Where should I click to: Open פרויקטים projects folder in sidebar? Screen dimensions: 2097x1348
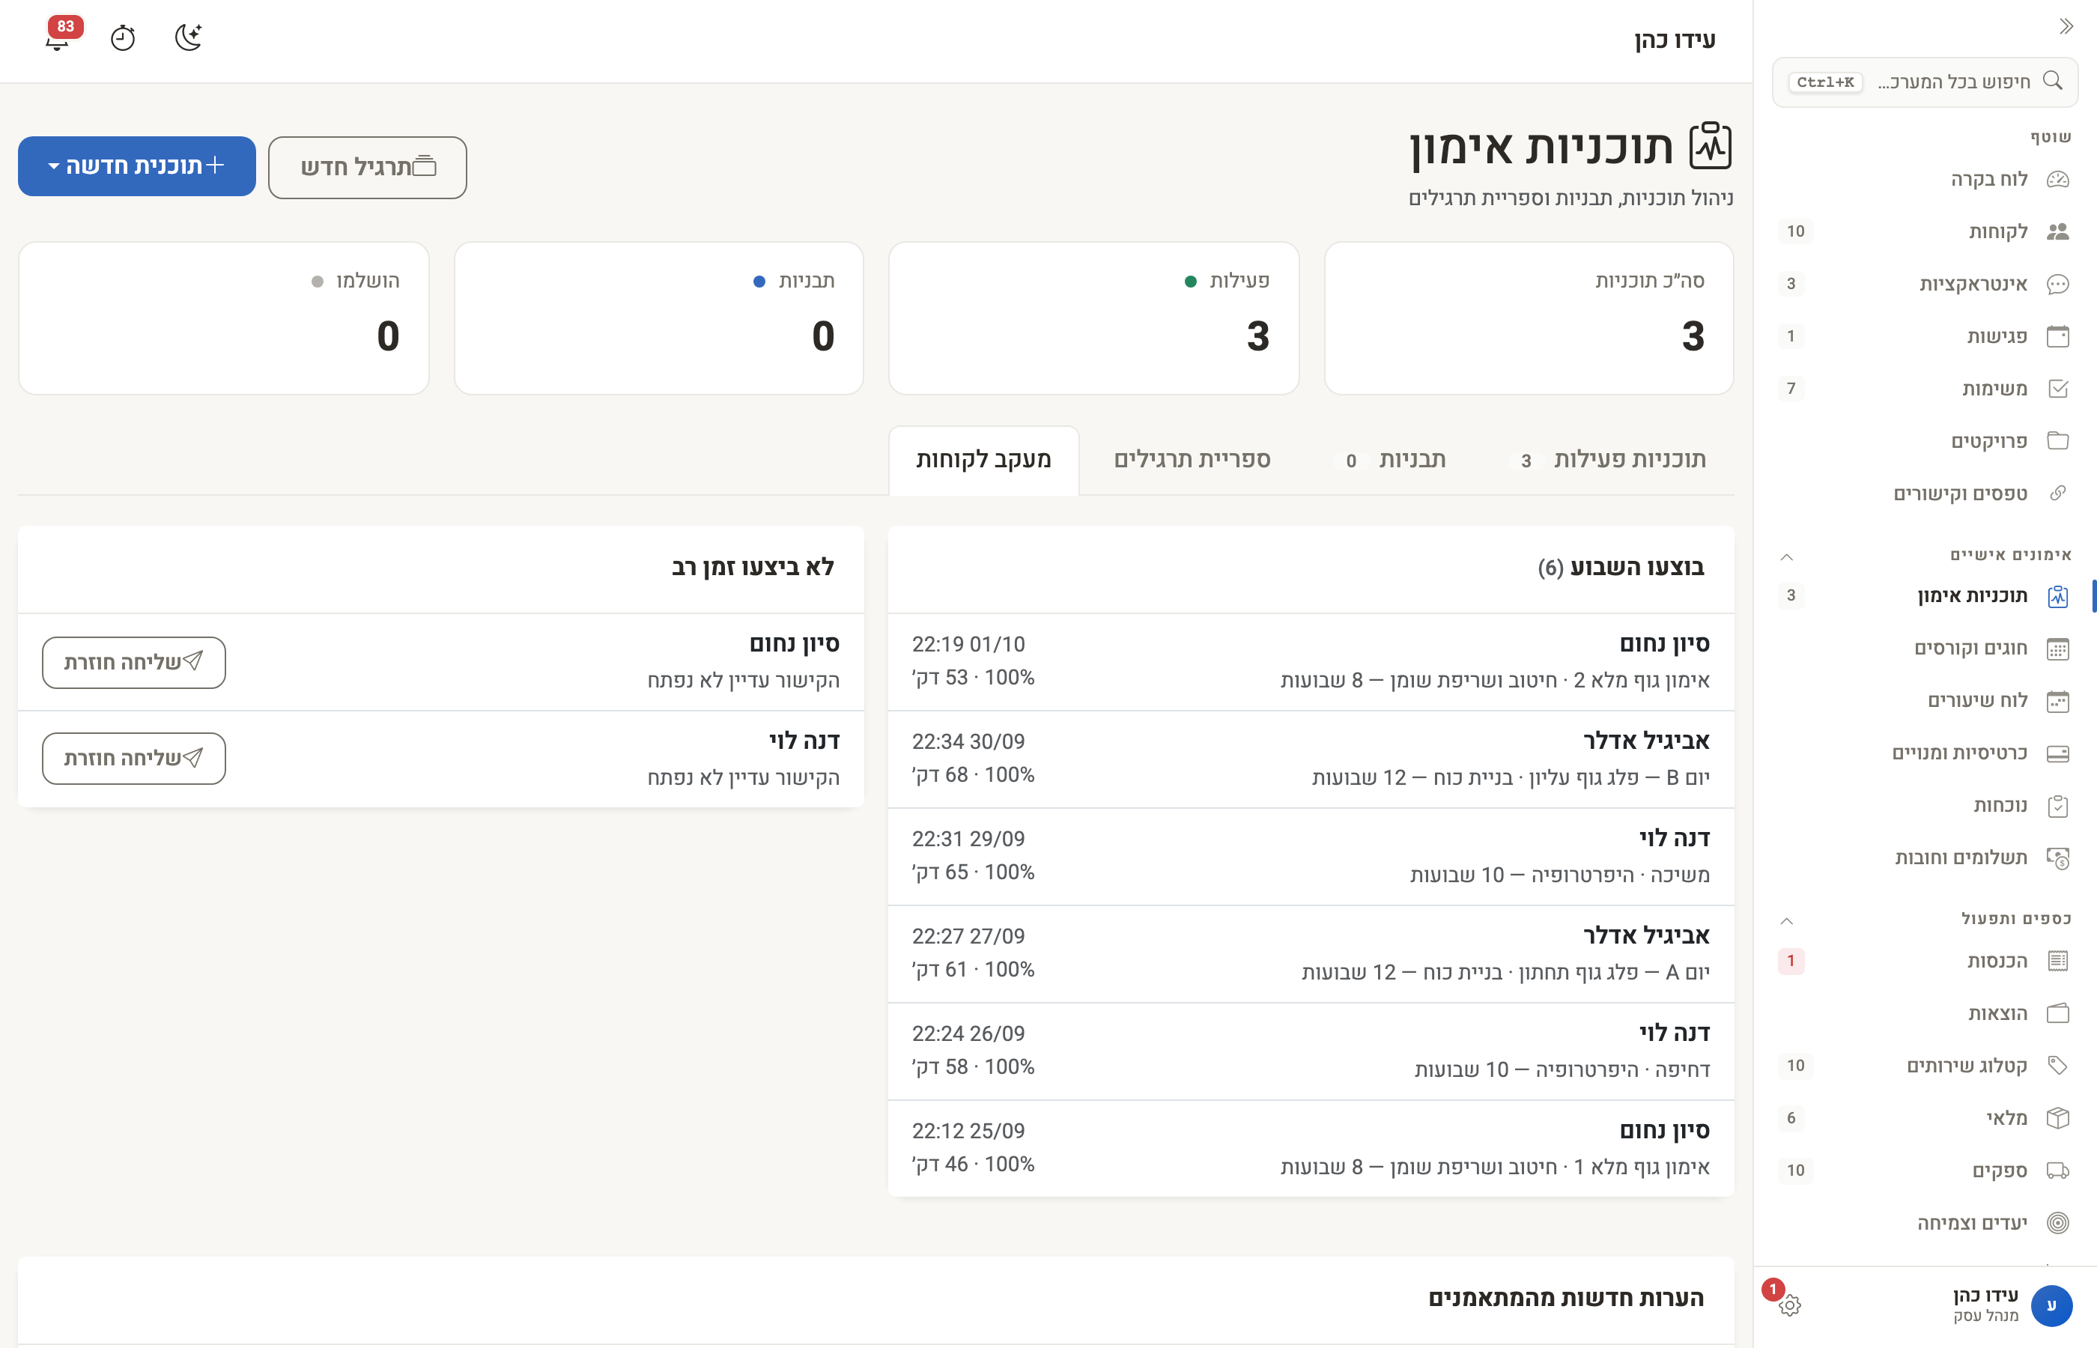point(1925,441)
